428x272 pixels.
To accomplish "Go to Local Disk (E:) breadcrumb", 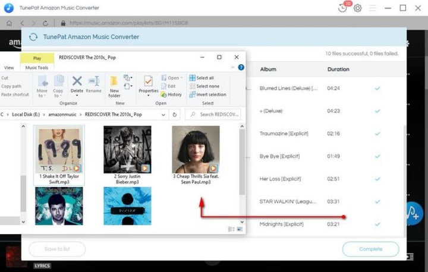I will tap(26, 115).
